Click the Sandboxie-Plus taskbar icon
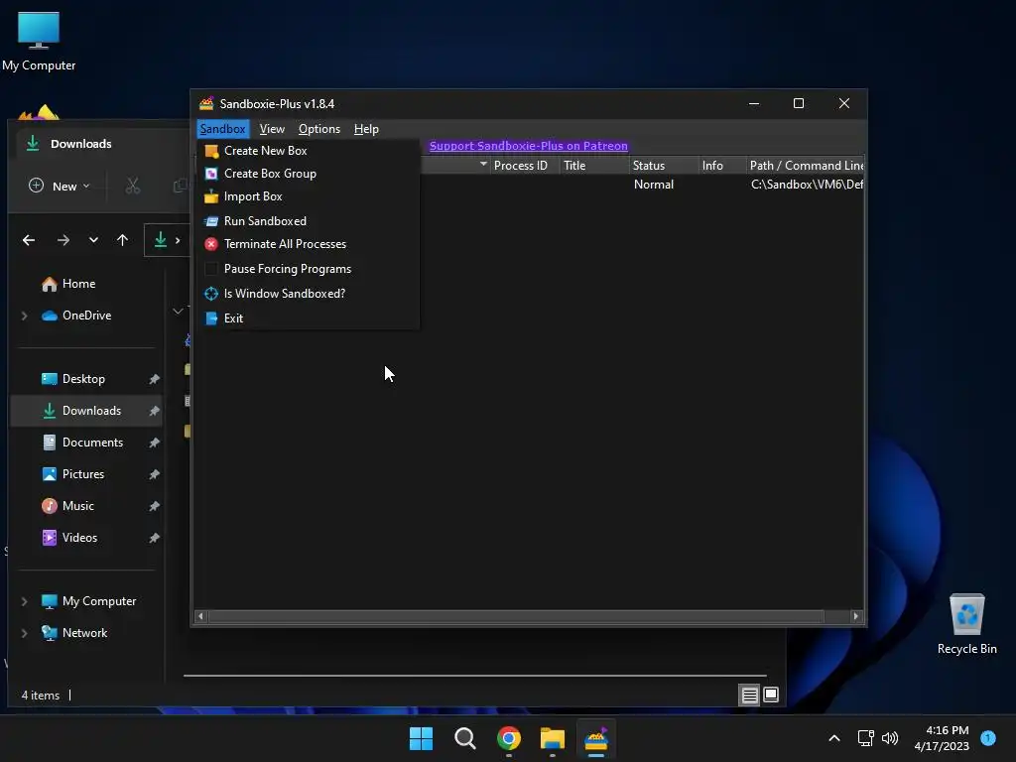The height and width of the screenshot is (762, 1016). point(596,738)
